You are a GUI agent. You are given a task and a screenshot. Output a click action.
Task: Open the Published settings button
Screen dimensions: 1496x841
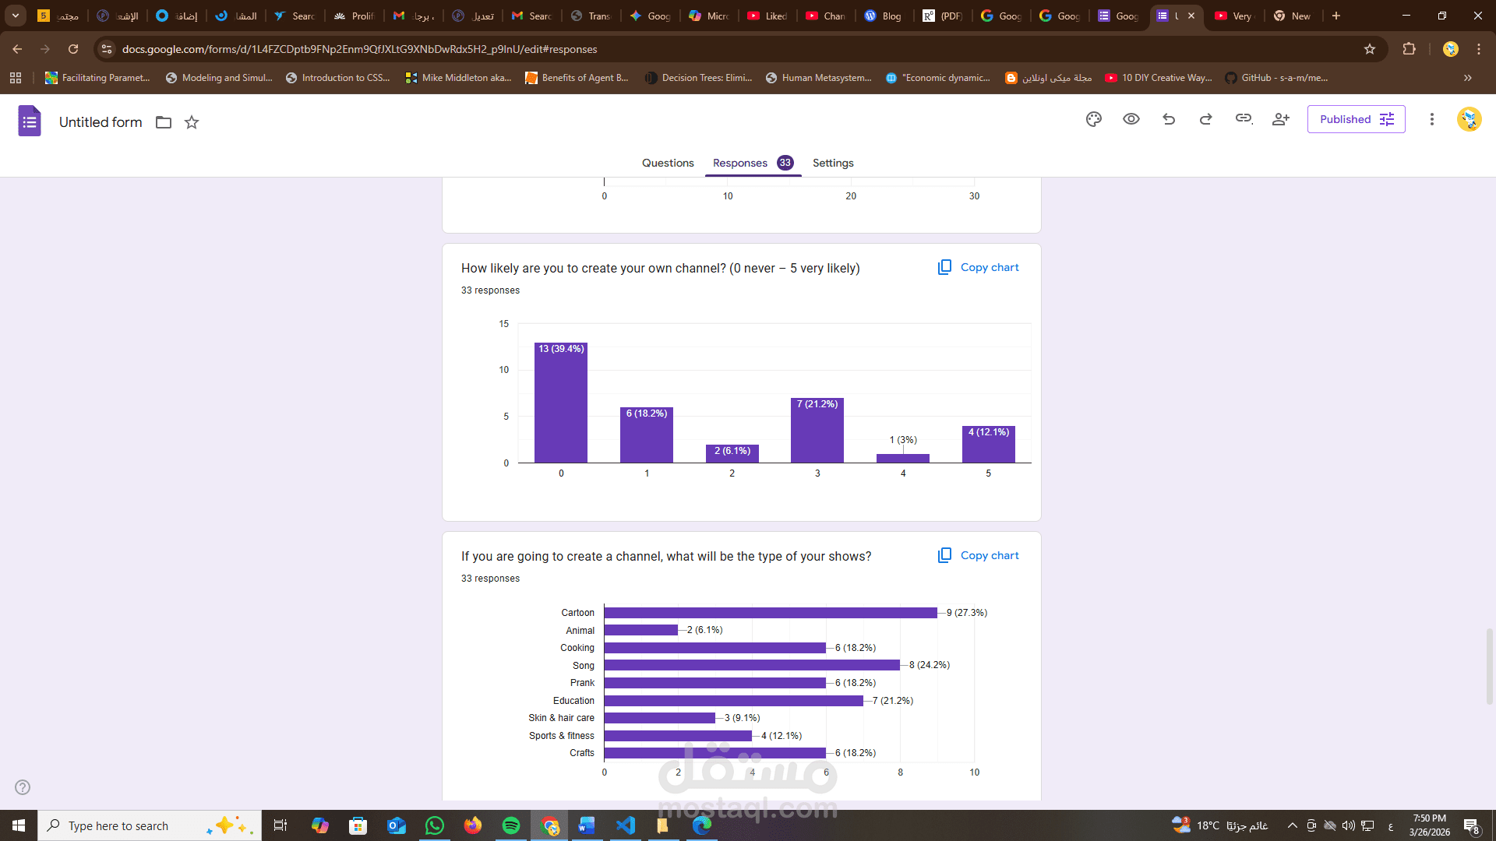coord(1356,119)
